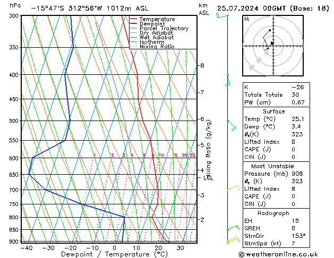Click the blue Dewpoint line swatch in legend
This screenshot has width=334, height=258.
click(134, 23)
